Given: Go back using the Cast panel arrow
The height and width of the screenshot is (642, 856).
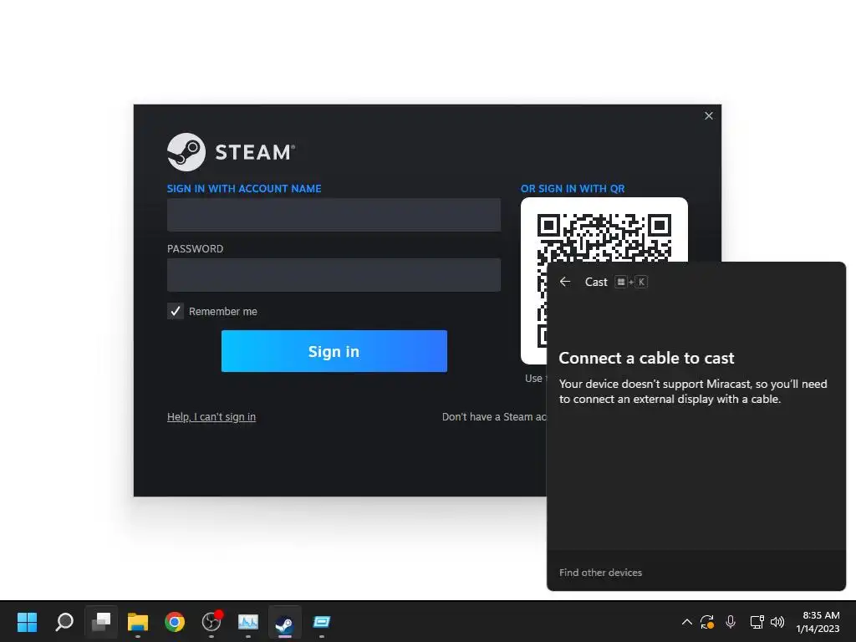Looking at the screenshot, I should pos(565,282).
